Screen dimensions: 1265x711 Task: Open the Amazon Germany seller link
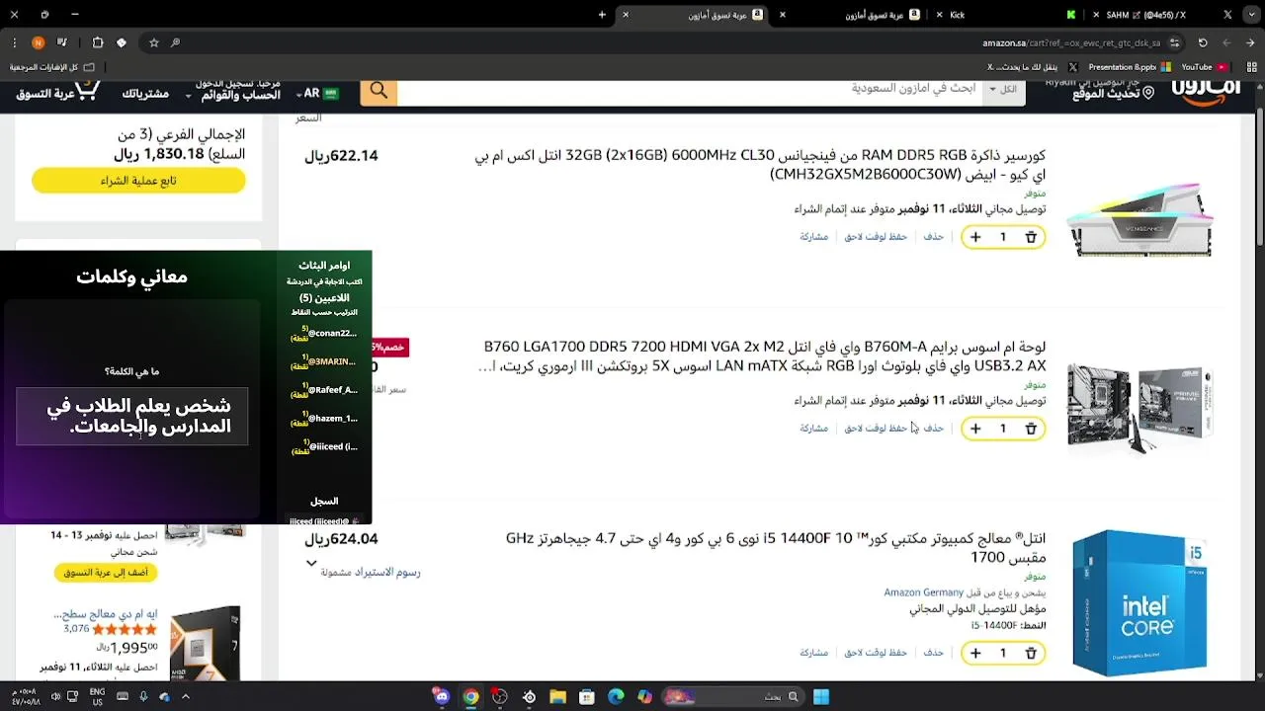[923, 592]
